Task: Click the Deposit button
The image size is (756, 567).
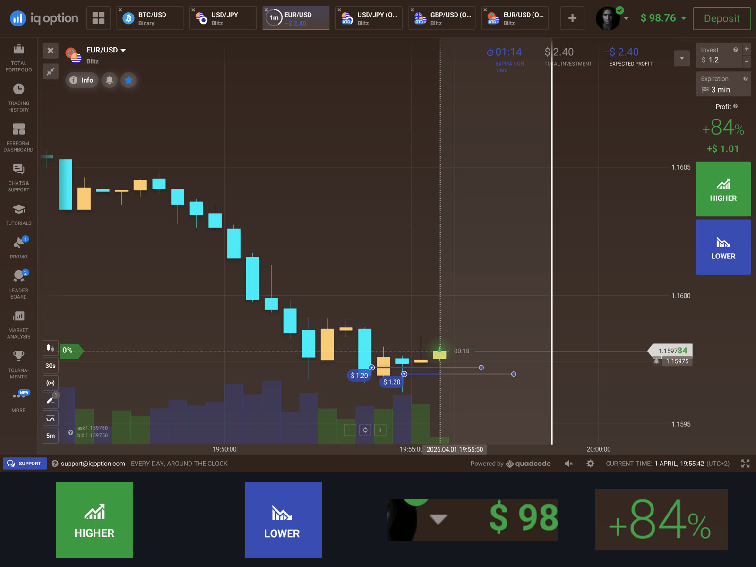Action: pos(722,18)
